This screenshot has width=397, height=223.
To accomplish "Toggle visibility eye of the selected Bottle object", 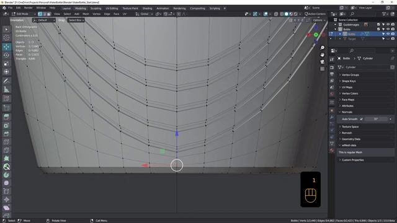I will (388, 34).
